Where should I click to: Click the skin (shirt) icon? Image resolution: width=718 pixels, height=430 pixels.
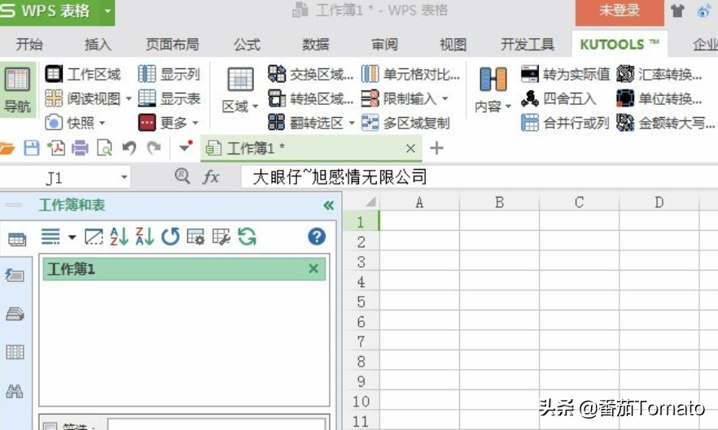(677, 11)
